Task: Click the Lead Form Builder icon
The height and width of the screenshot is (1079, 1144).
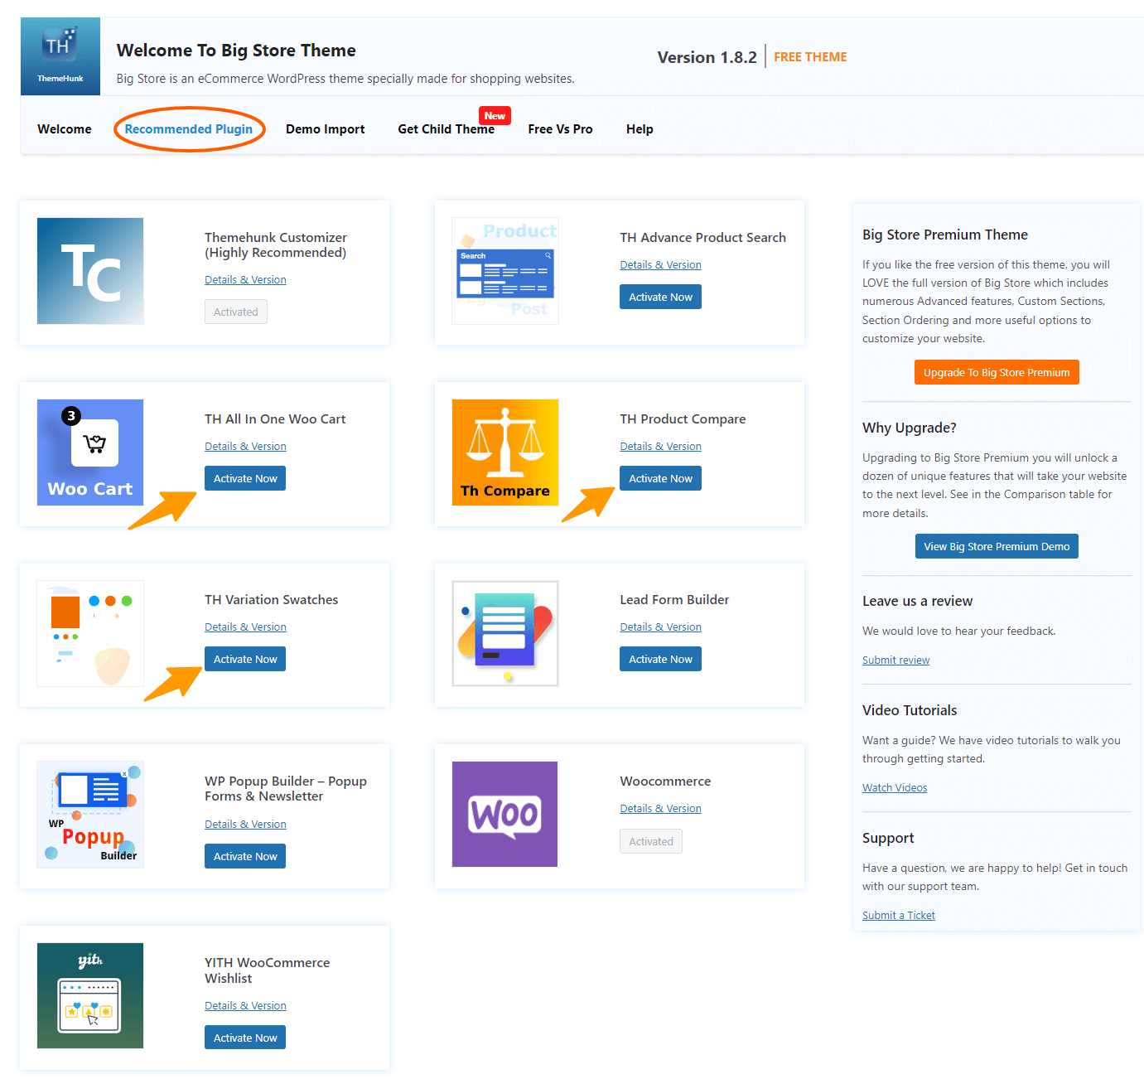Action: point(505,634)
